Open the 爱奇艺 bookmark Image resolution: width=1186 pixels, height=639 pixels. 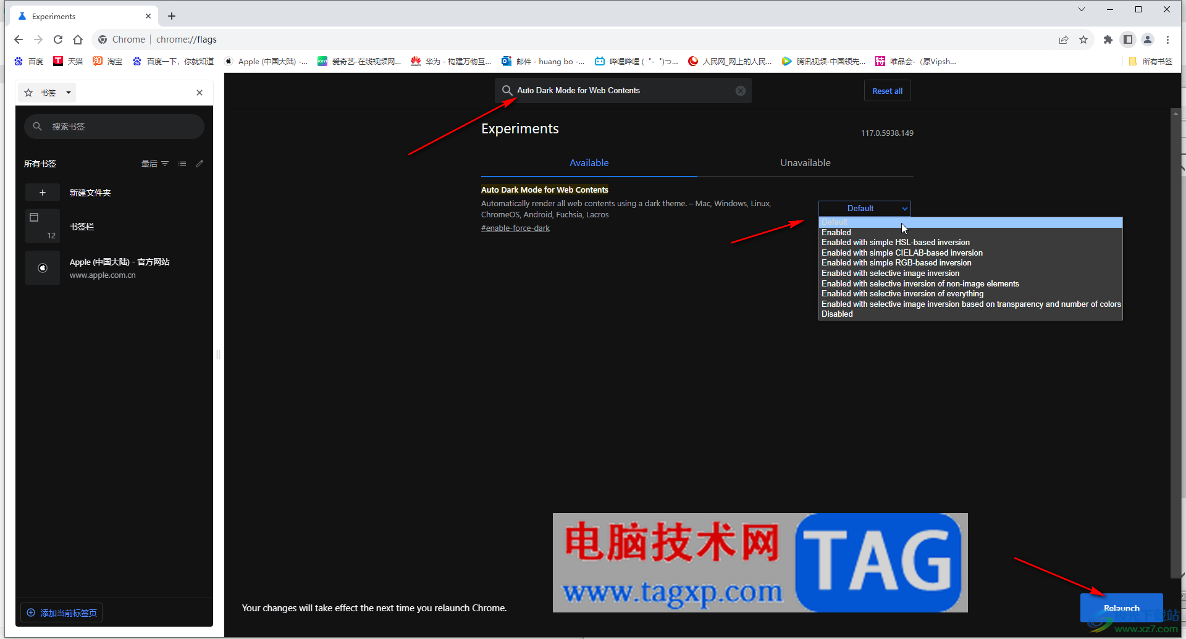[359, 61]
